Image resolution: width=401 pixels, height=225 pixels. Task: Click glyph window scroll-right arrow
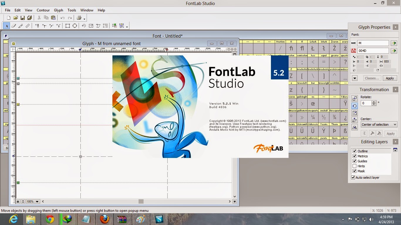tap(230, 202)
